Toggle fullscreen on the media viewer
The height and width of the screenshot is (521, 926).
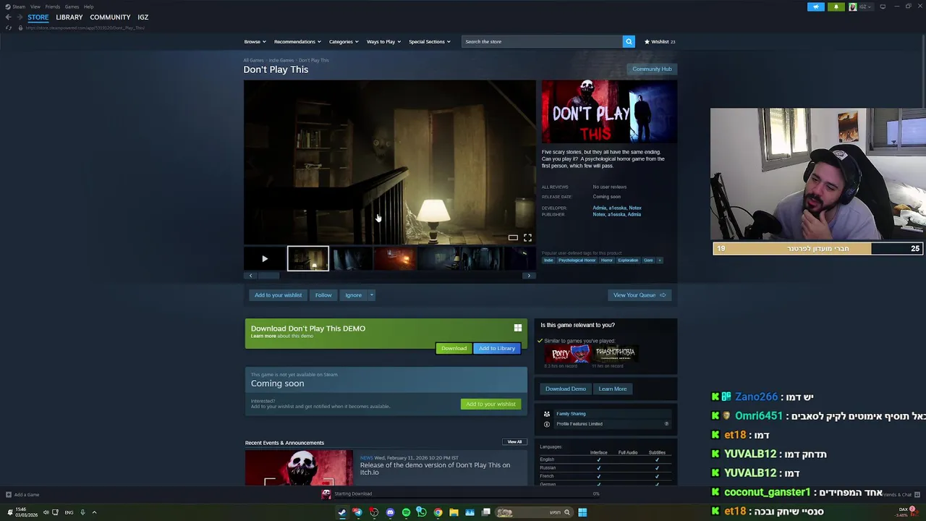(x=527, y=237)
